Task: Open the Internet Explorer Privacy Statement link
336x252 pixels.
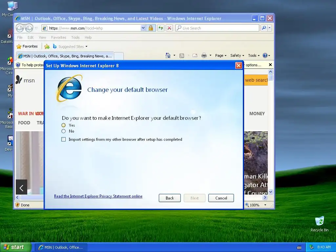Action: point(98,196)
